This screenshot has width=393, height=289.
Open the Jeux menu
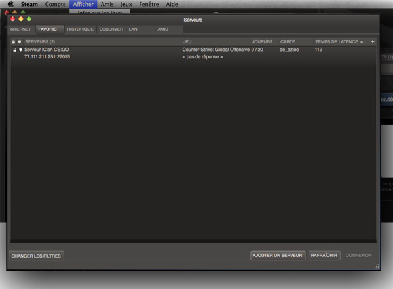click(x=126, y=5)
